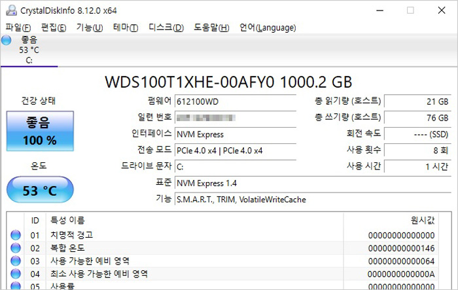Open the 파일(F) menu

(18, 27)
